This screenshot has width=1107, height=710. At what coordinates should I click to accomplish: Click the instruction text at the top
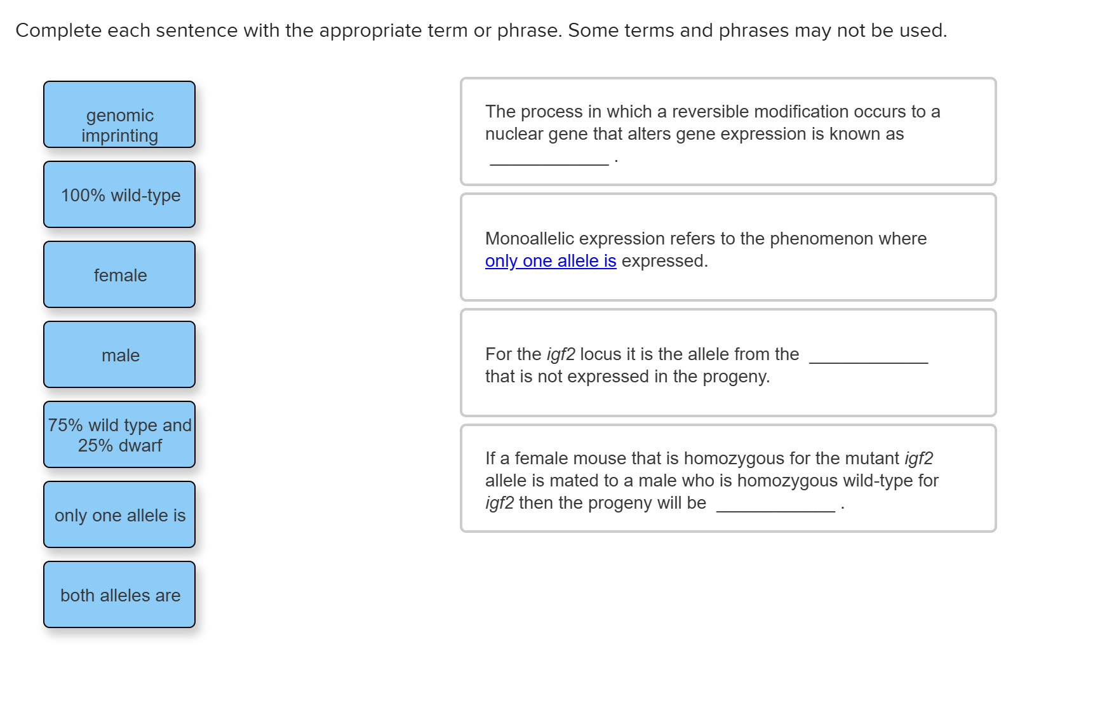click(480, 29)
